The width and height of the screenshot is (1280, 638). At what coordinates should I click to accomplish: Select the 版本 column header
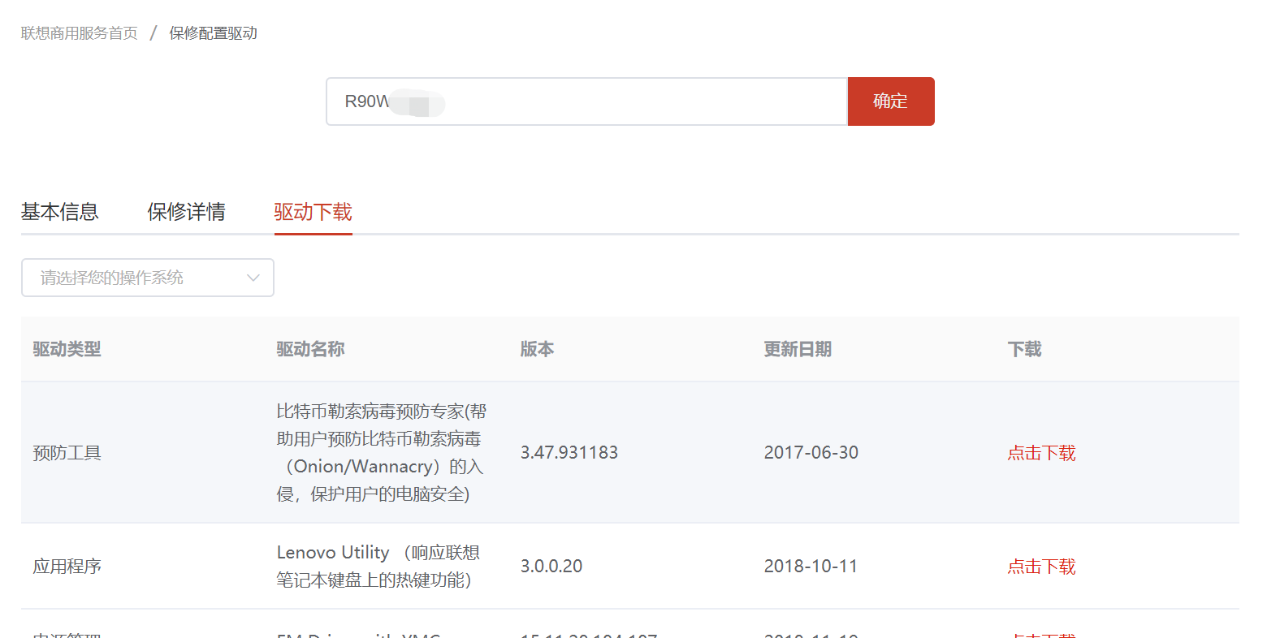537,349
